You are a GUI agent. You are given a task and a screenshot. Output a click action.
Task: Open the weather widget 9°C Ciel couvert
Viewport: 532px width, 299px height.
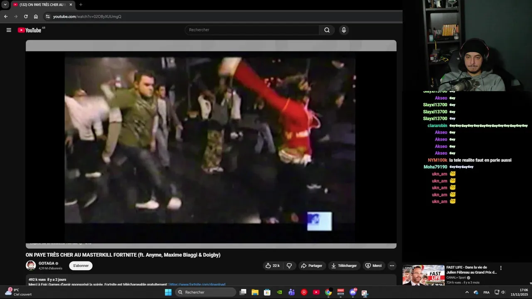point(18,292)
